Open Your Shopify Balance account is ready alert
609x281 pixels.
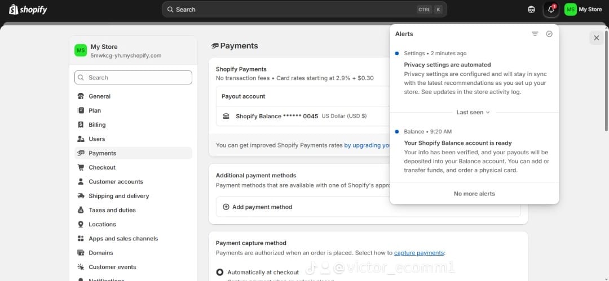[x=474, y=151]
